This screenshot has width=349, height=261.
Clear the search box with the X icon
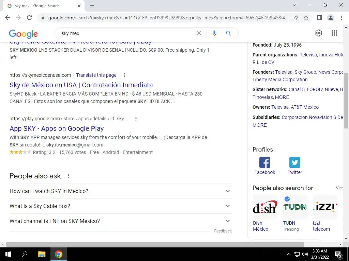[199, 33]
